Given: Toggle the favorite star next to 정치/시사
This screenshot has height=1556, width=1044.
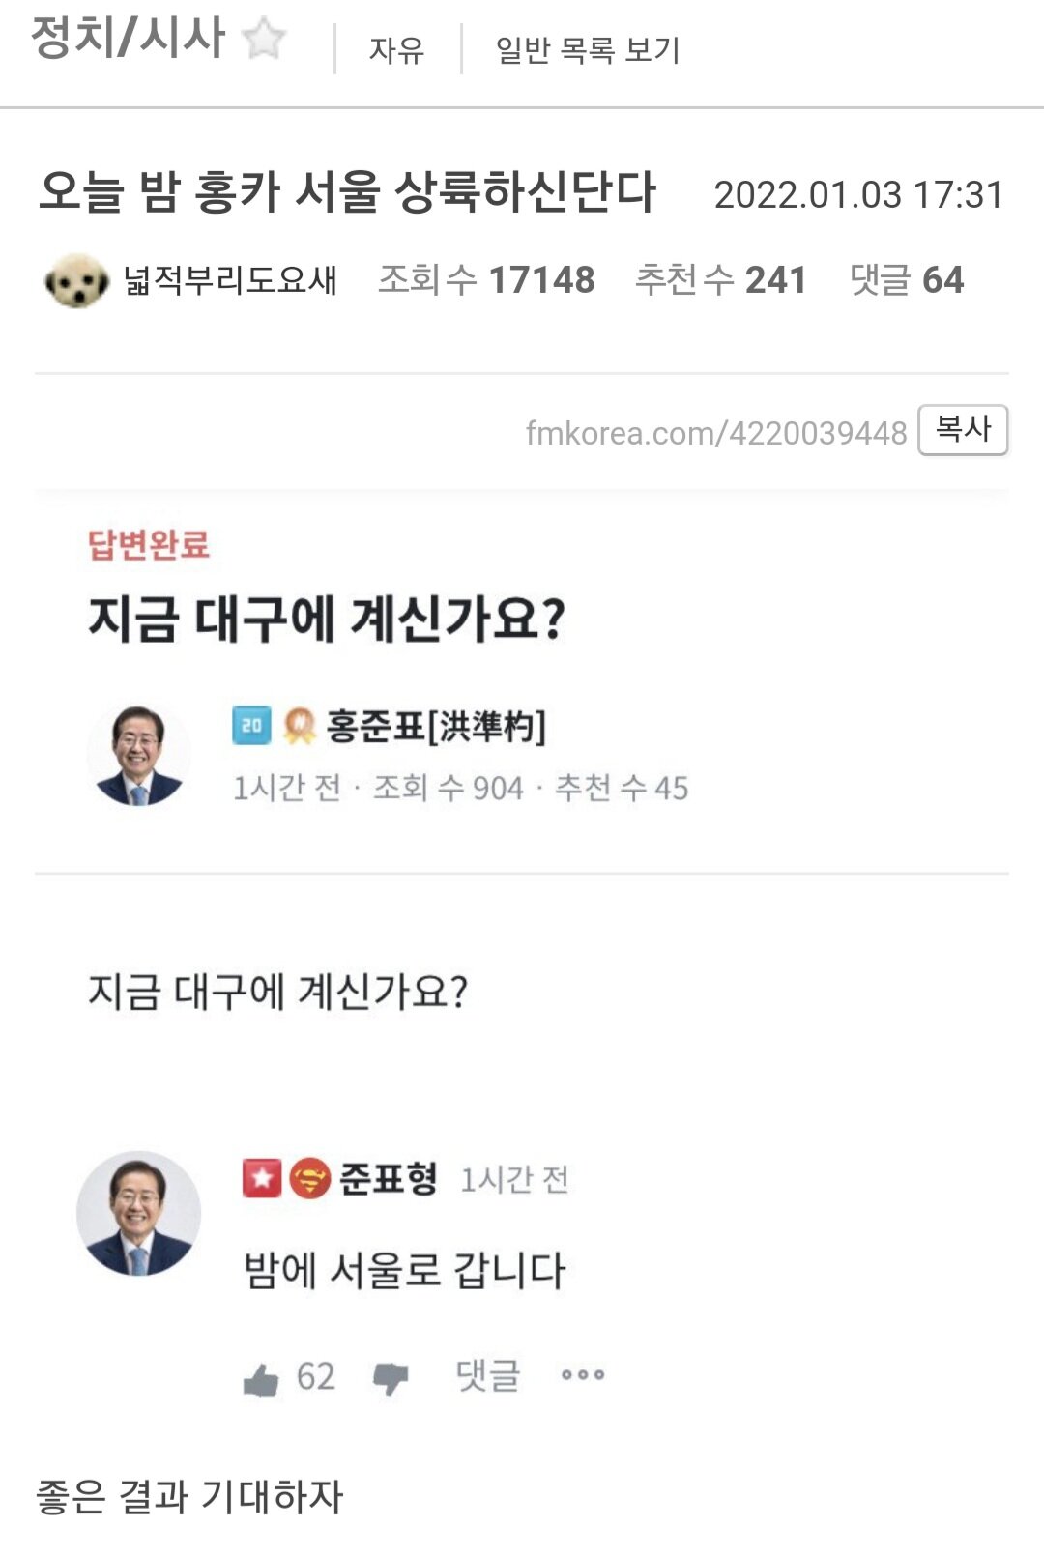Looking at the screenshot, I should (264, 40).
